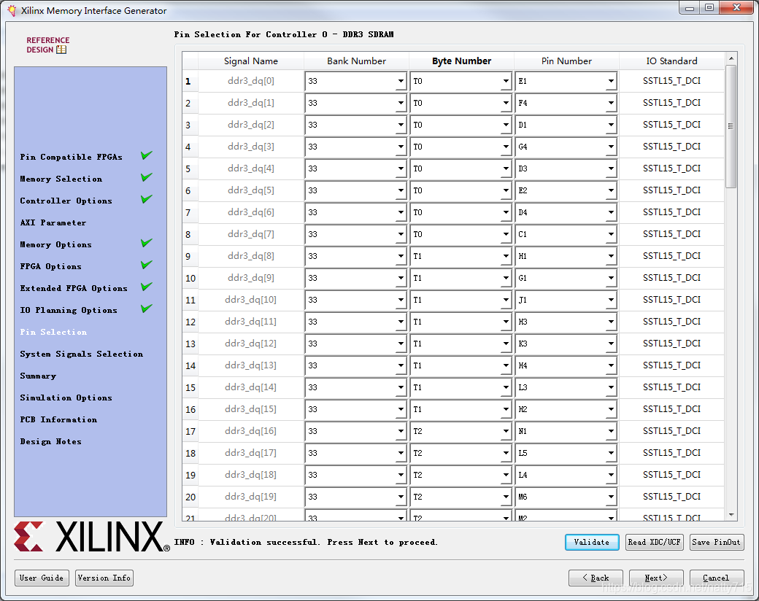This screenshot has width=759, height=601.
Task: Open Extended FPGA Options step
Action: 74,288
